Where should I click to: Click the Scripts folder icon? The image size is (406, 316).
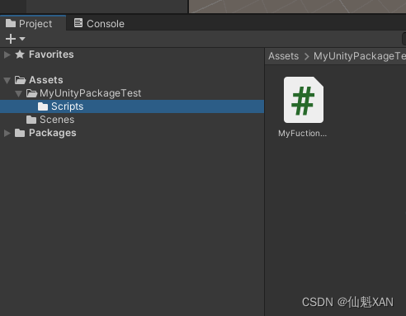(x=43, y=106)
